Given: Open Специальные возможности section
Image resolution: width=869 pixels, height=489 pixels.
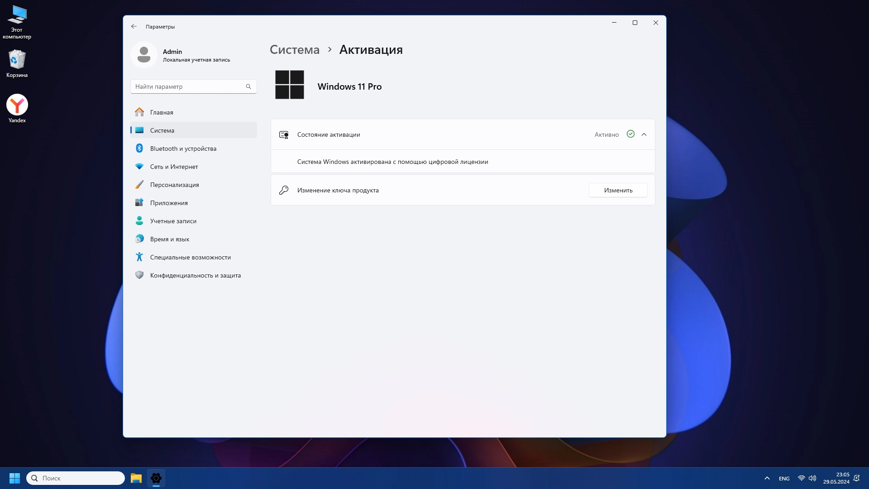Looking at the screenshot, I should point(190,257).
